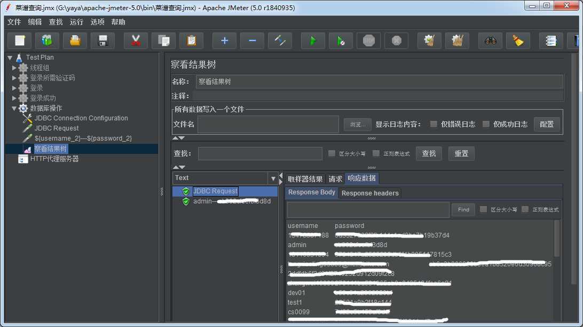Click the response body search field
The width and height of the screenshot is (583, 327).
(368, 210)
